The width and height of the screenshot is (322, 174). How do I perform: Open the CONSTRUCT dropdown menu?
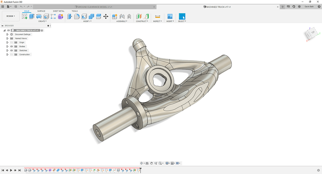pos(142,21)
